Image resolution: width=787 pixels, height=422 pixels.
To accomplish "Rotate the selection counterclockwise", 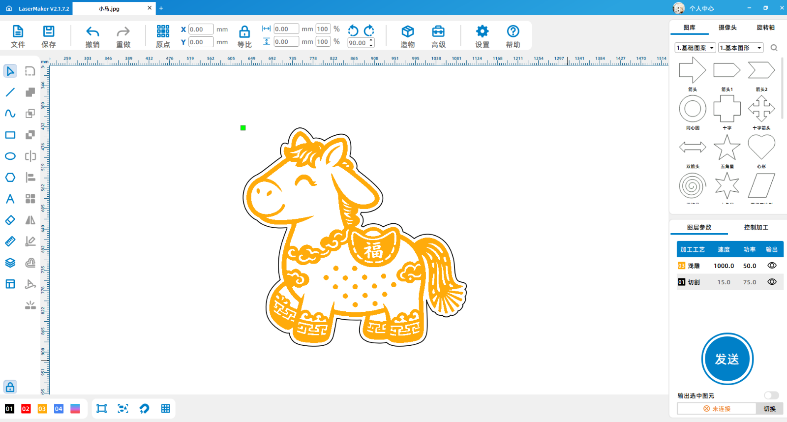I will point(353,30).
